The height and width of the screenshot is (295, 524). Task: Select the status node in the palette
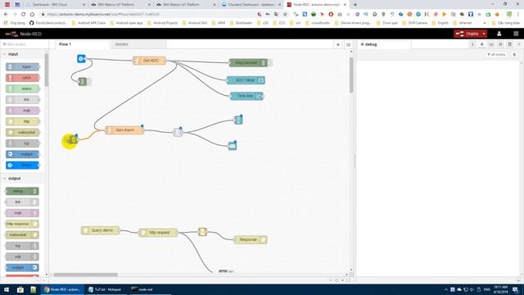click(23, 88)
